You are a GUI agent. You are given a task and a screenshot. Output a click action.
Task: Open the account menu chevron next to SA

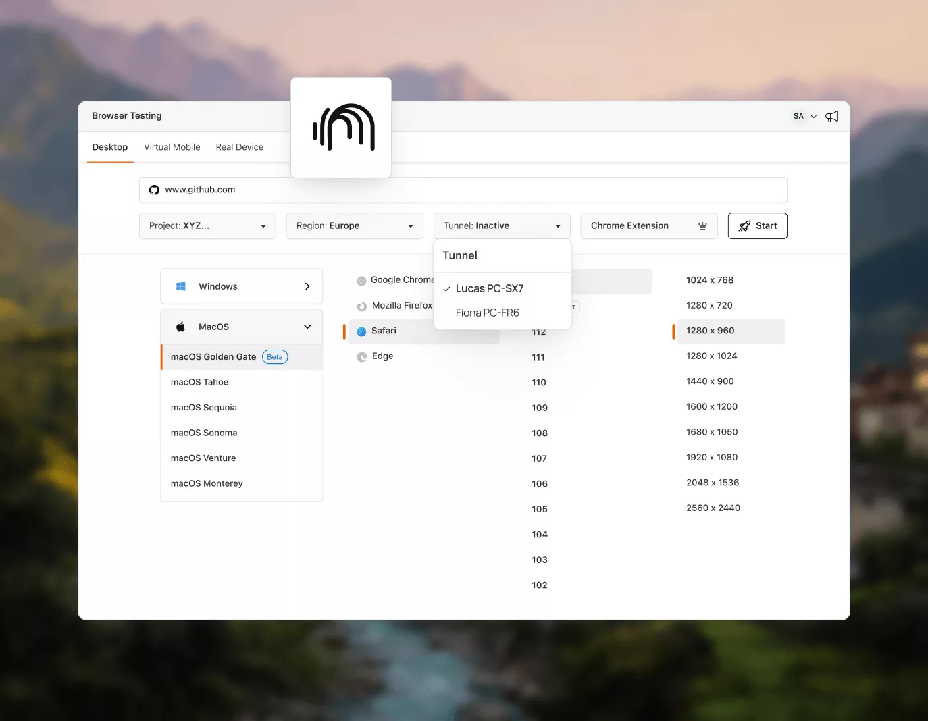(814, 117)
